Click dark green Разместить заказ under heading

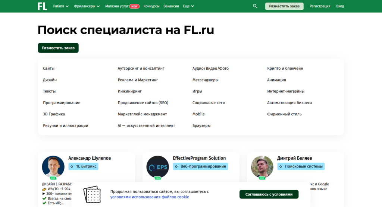(x=58, y=48)
